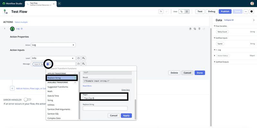Screen dimensions: 257x128
Task: Open the Level dropdown showing Info
Action: 53,58
